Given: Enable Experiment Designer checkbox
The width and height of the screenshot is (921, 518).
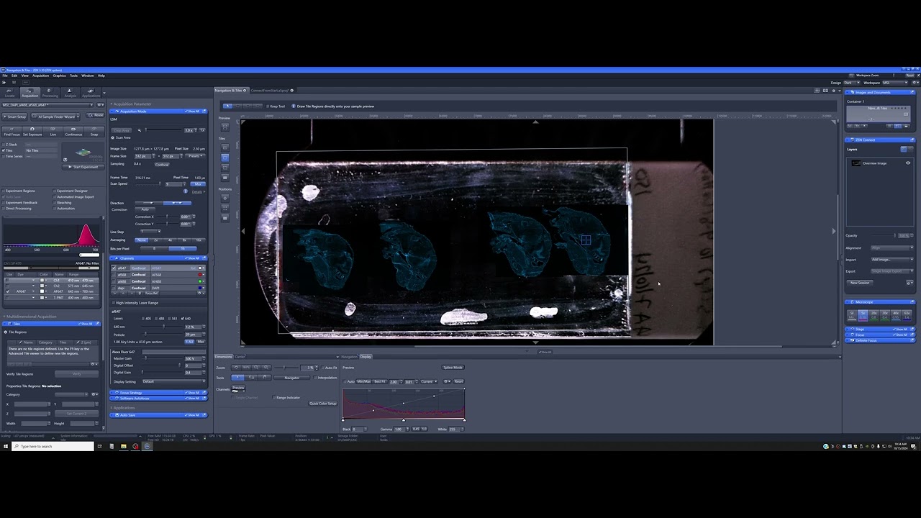Looking at the screenshot, I should [x=55, y=191].
